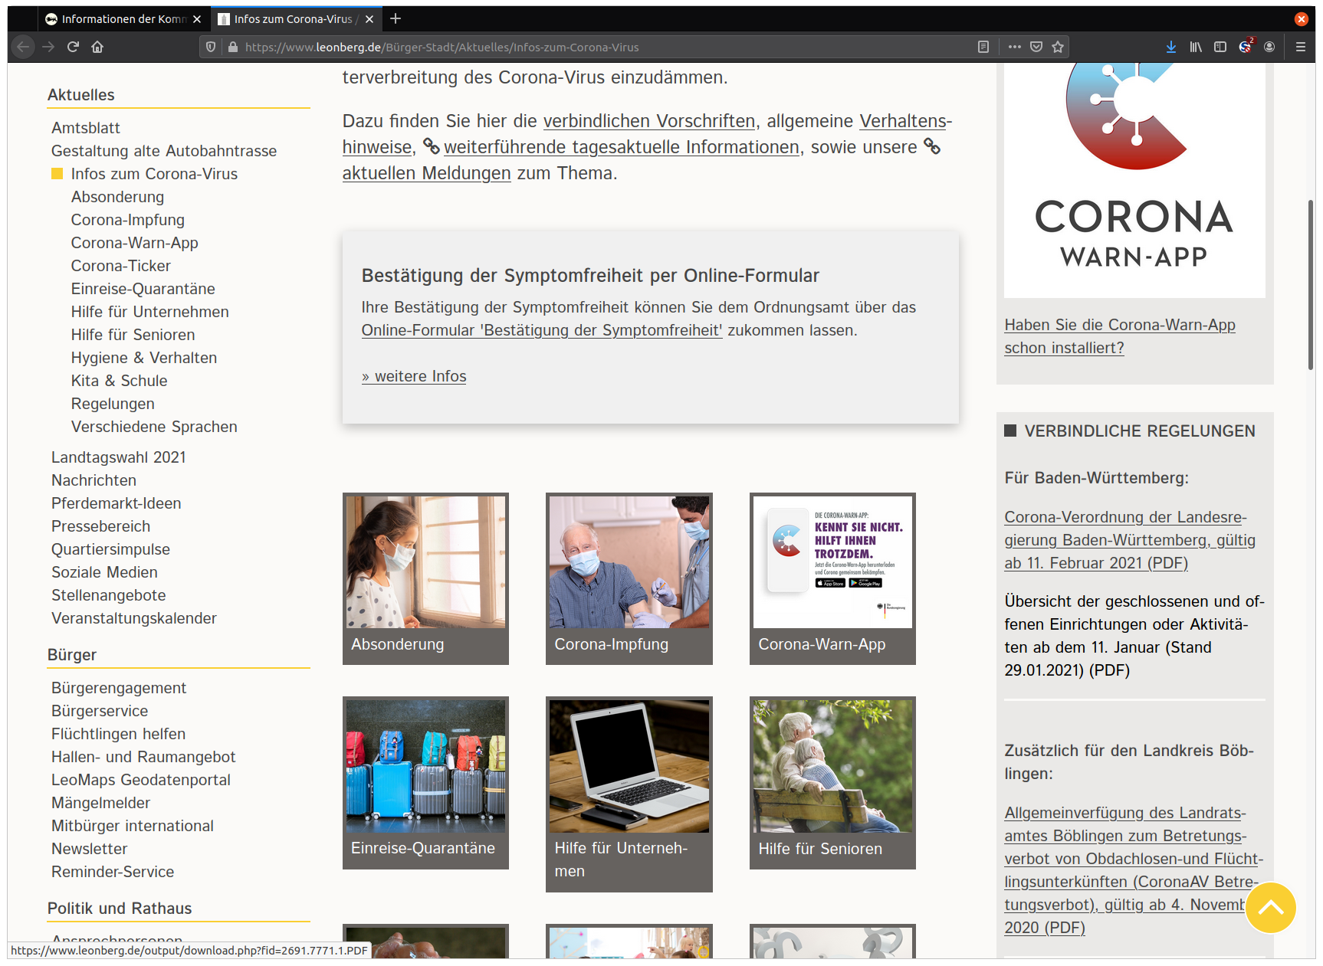
Task: Open the Absonderung tile
Action: [x=425, y=578]
